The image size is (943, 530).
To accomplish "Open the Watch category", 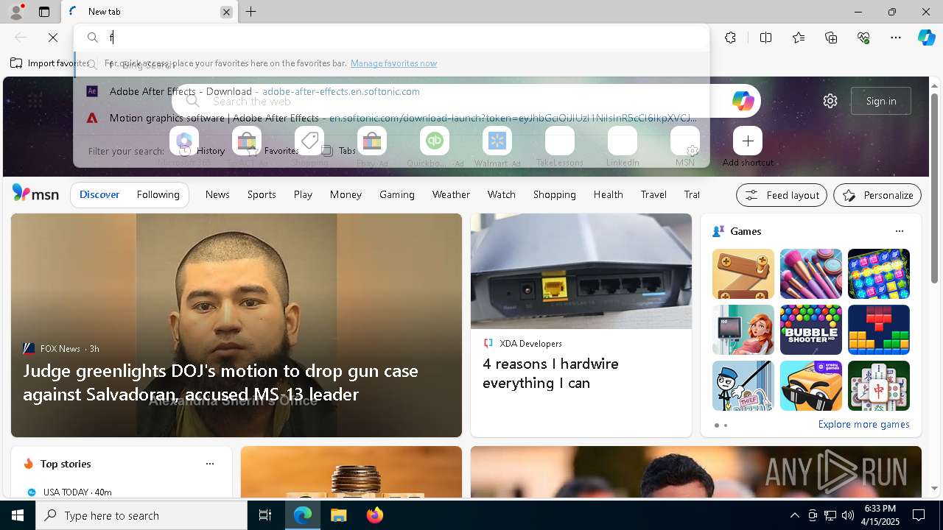I will pyautogui.click(x=501, y=194).
